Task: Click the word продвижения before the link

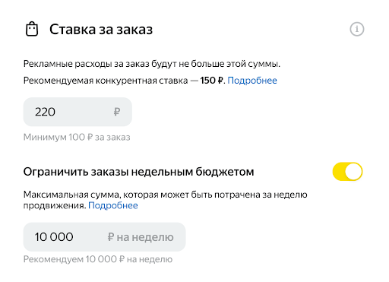Action: (55, 205)
